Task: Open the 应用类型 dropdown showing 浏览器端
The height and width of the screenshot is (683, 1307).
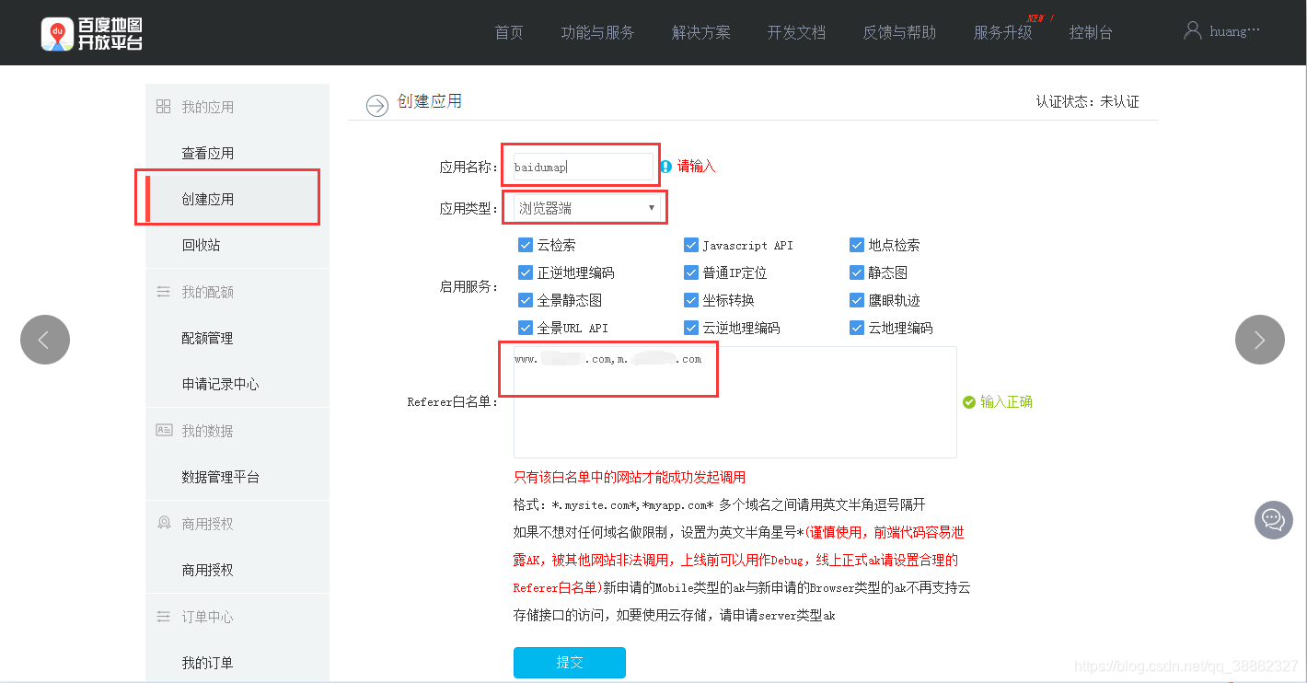Action: pyautogui.click(x=587, y=208)
